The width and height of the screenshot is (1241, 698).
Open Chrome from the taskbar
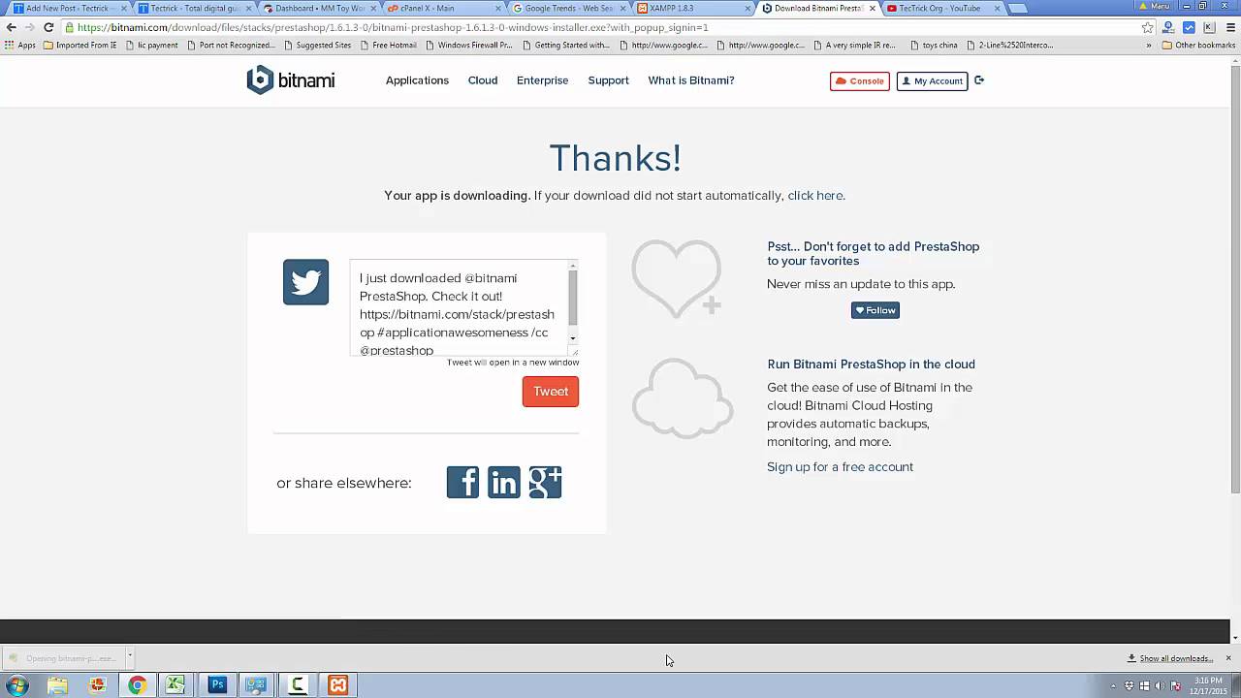point(137,685)
